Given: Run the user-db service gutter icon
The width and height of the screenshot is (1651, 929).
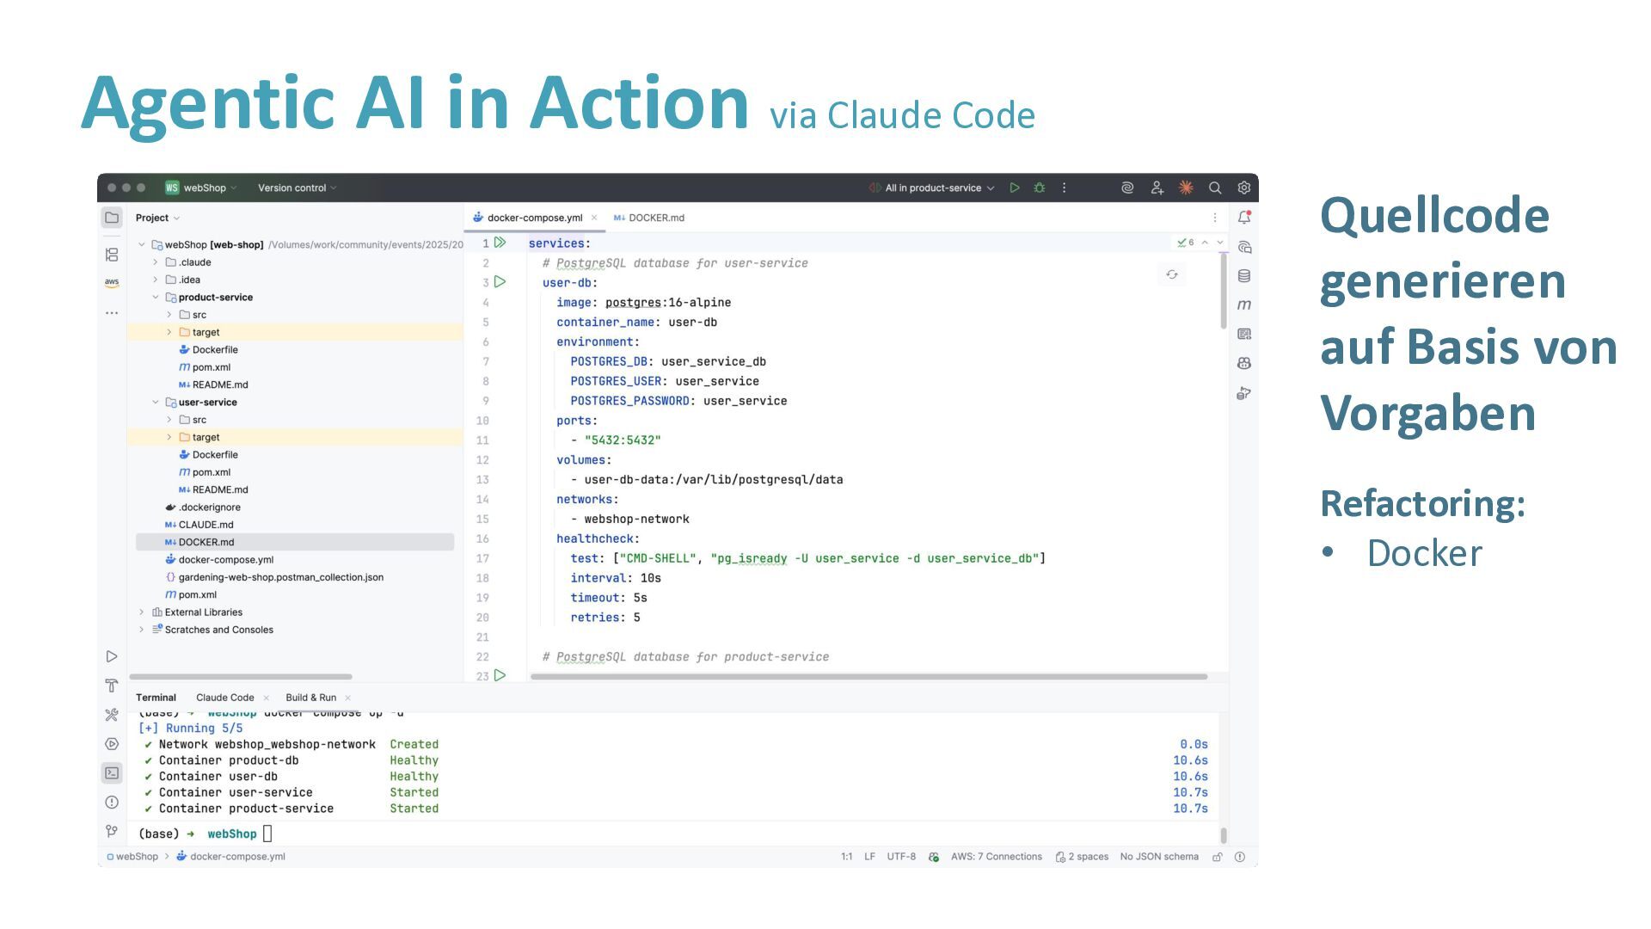Looking at the screenshot, I should pos(500,282).
